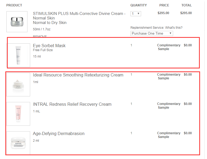
Task: Open the Purchase One Time replenishment dropdown
Action: [152, 33]
